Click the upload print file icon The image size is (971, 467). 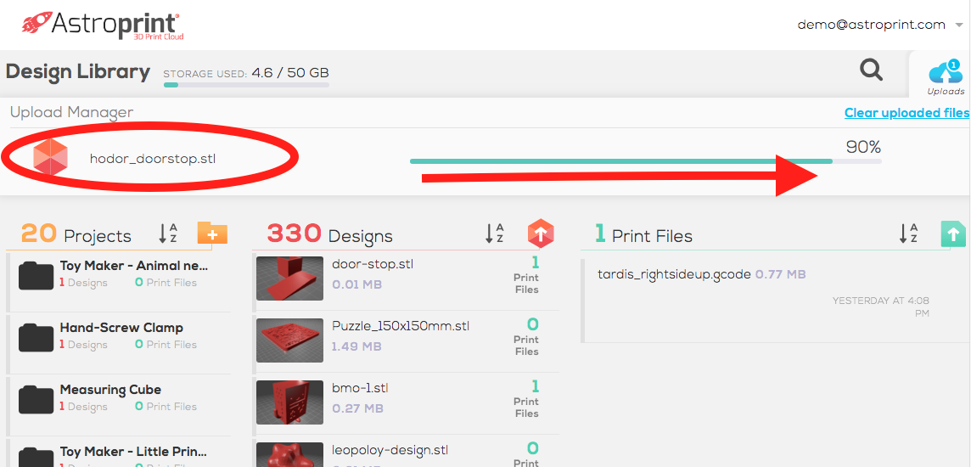[x=953, y=233]
